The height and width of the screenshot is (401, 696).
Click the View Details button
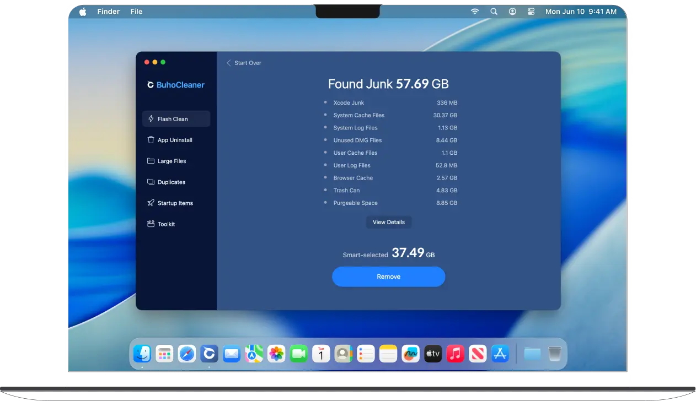[388, 222]
